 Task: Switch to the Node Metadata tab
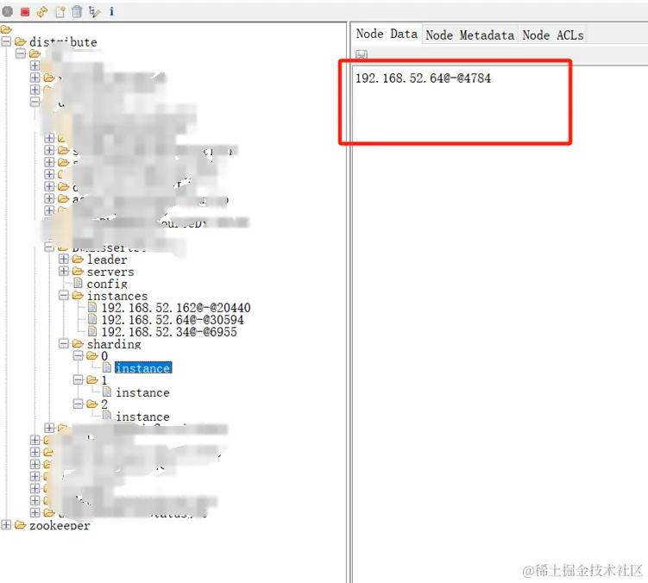pyautogui.click(x=470, y=35)
